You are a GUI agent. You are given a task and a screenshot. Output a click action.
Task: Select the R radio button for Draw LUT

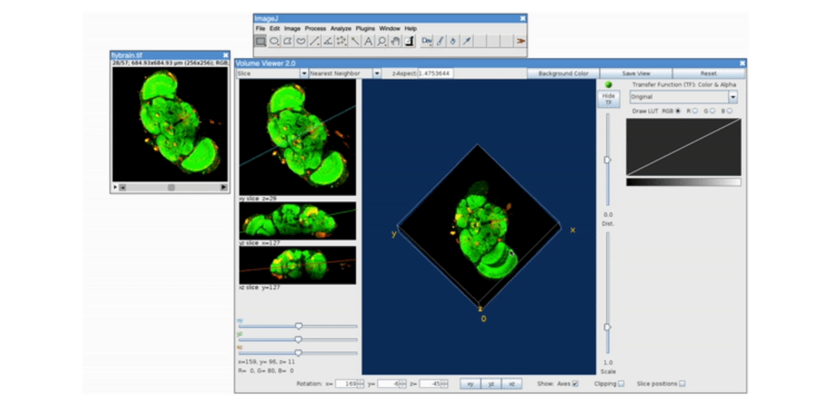695,111
